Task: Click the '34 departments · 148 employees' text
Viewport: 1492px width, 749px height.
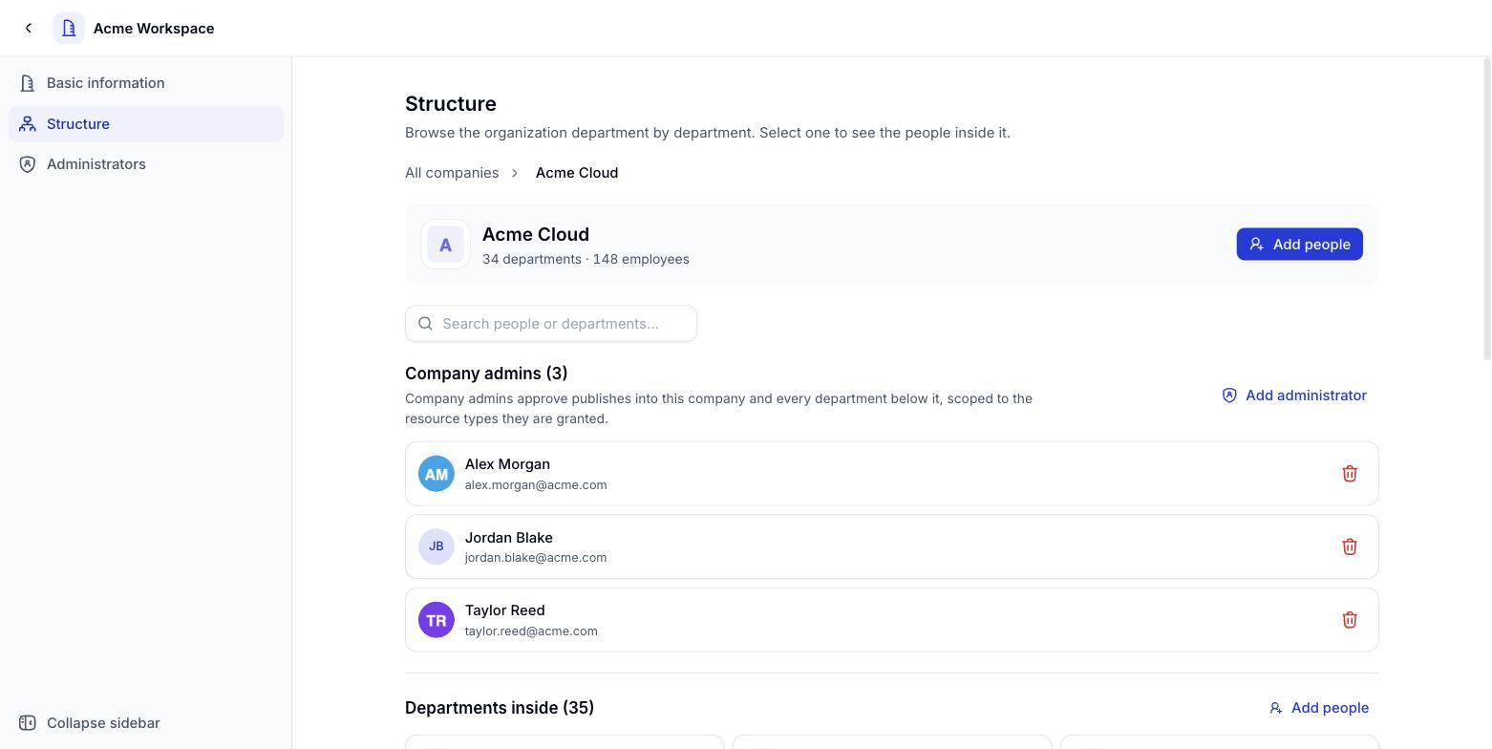Action: coord(586,259)
